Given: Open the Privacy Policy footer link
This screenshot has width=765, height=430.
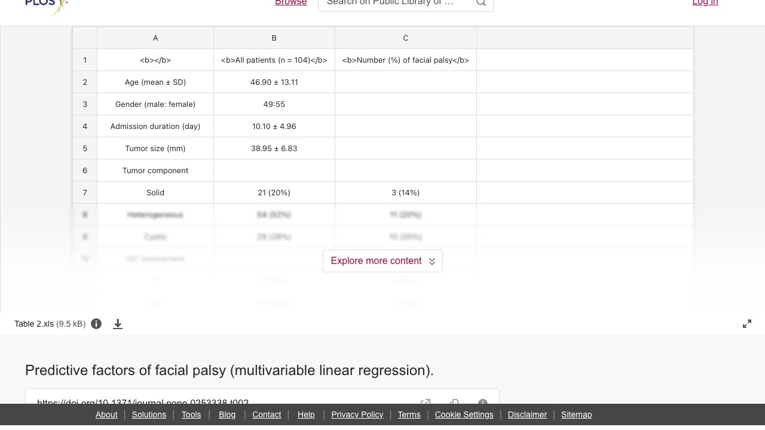Looking at the screenshot, I should click(357, 414).
